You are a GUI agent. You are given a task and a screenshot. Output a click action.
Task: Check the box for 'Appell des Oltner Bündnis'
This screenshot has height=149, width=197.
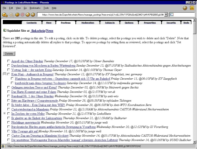click(x=9, y=61)
